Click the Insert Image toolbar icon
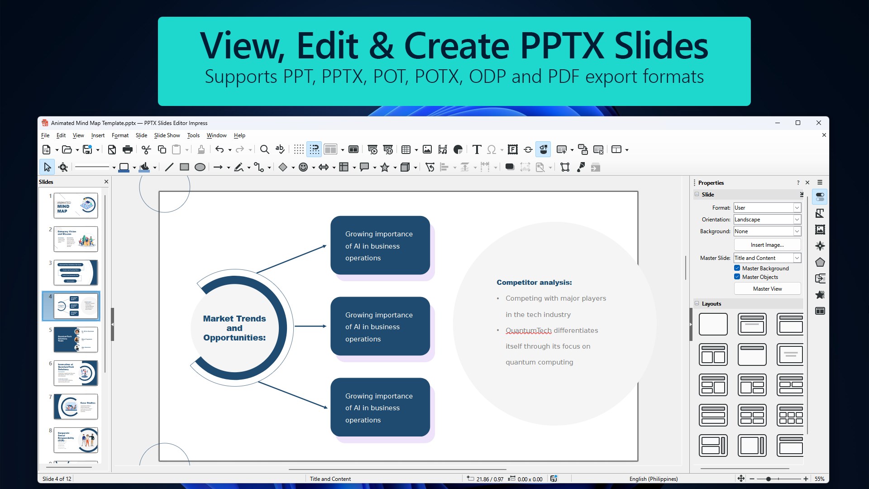The height and width of the screenshot is (489, 869). [427, 149]
